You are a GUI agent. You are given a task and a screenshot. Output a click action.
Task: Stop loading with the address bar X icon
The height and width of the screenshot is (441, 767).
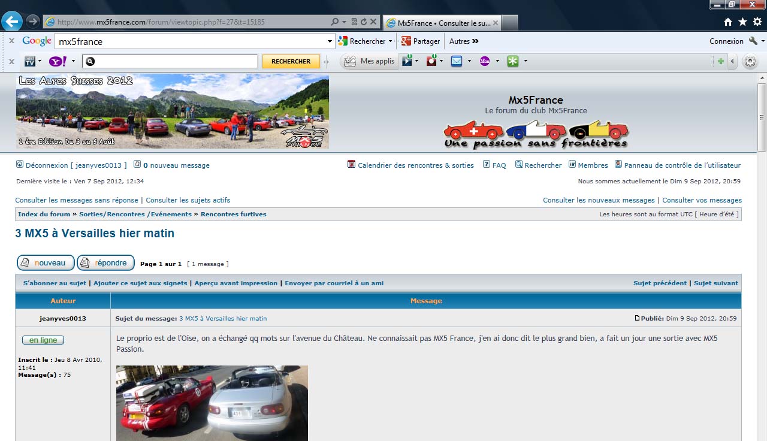click(x=373, y=22)
